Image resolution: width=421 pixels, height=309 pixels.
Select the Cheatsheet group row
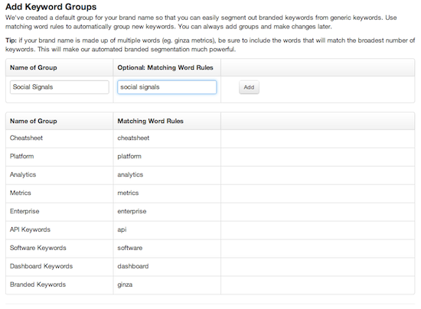pos(210,138)
